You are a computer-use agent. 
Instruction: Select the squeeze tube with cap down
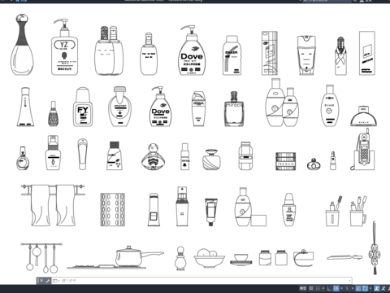211,212
